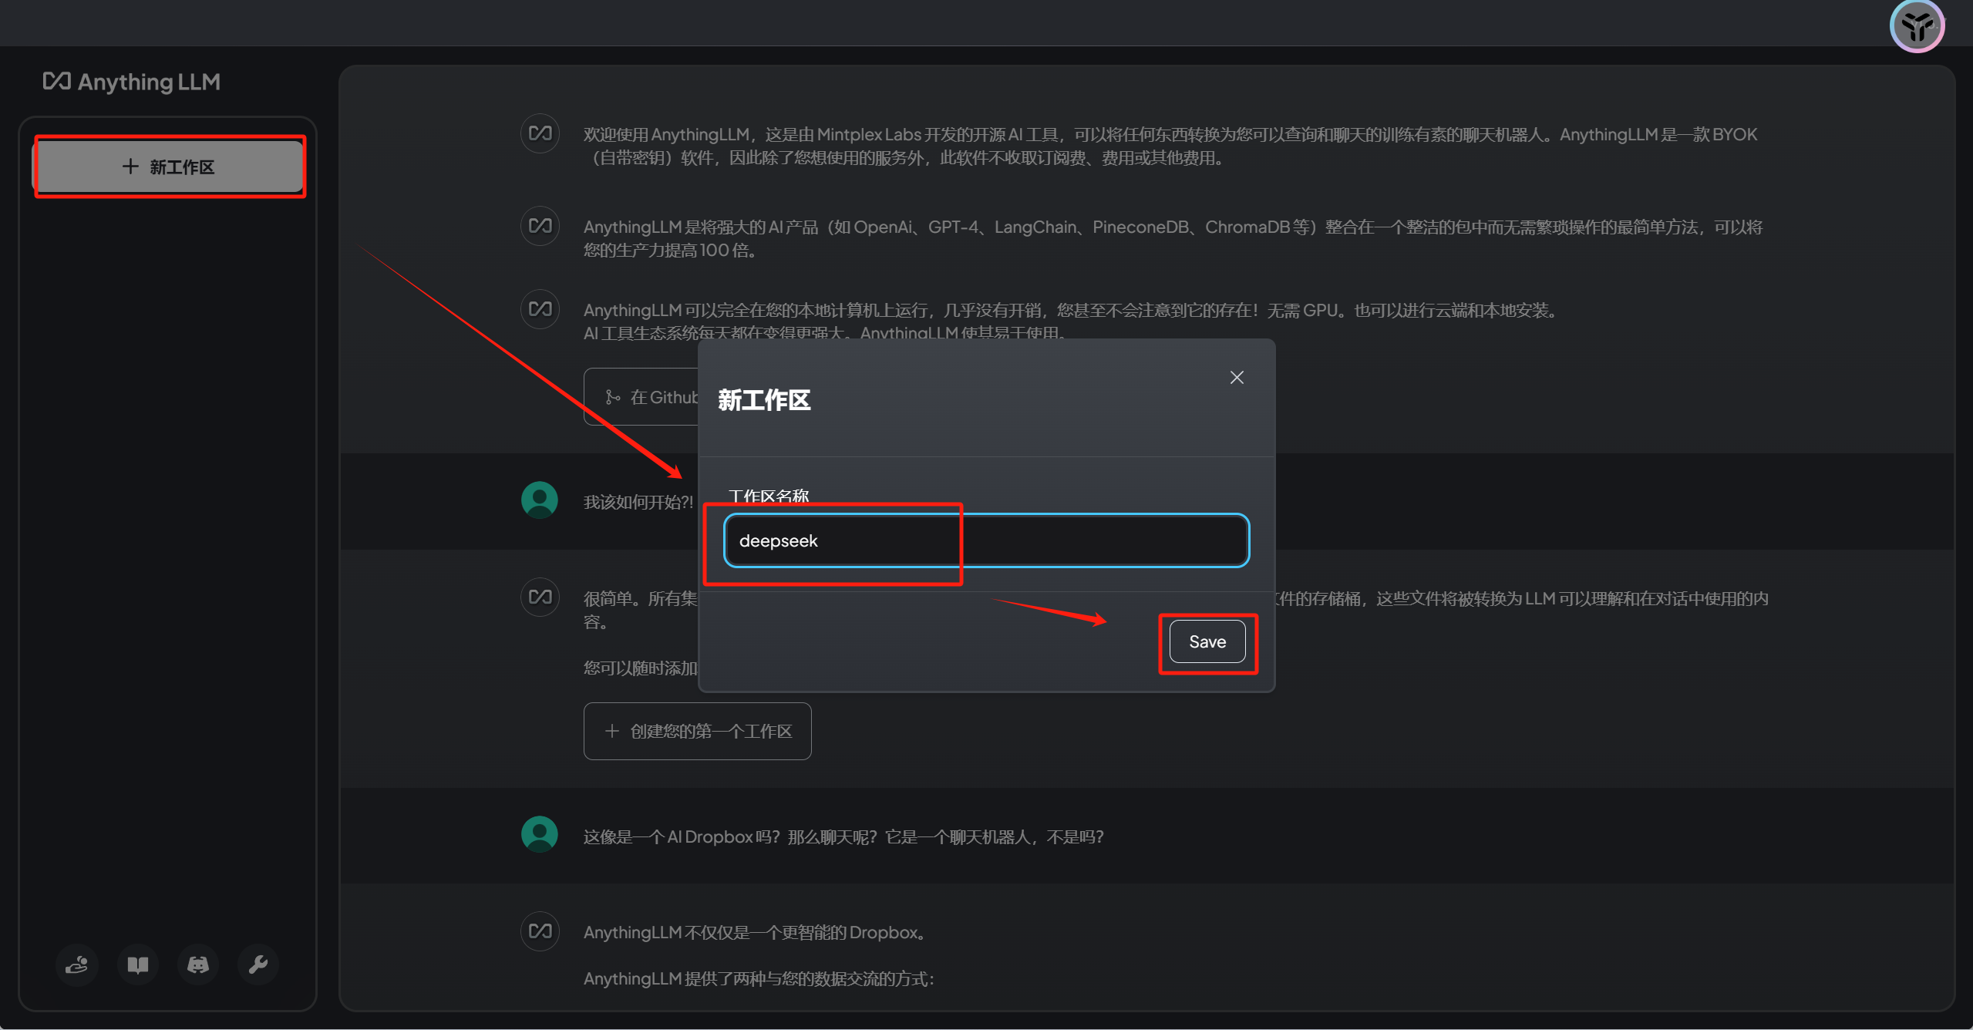Image resolution: width=1973 pixels, height=1030 pixels.
Task: Open the documentation book icon
Action: [x=138, y=964]
